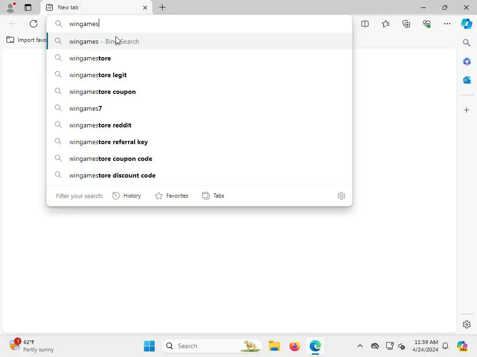
Task: Open Outlook sidebar app
Action: [x=467, y=80]
